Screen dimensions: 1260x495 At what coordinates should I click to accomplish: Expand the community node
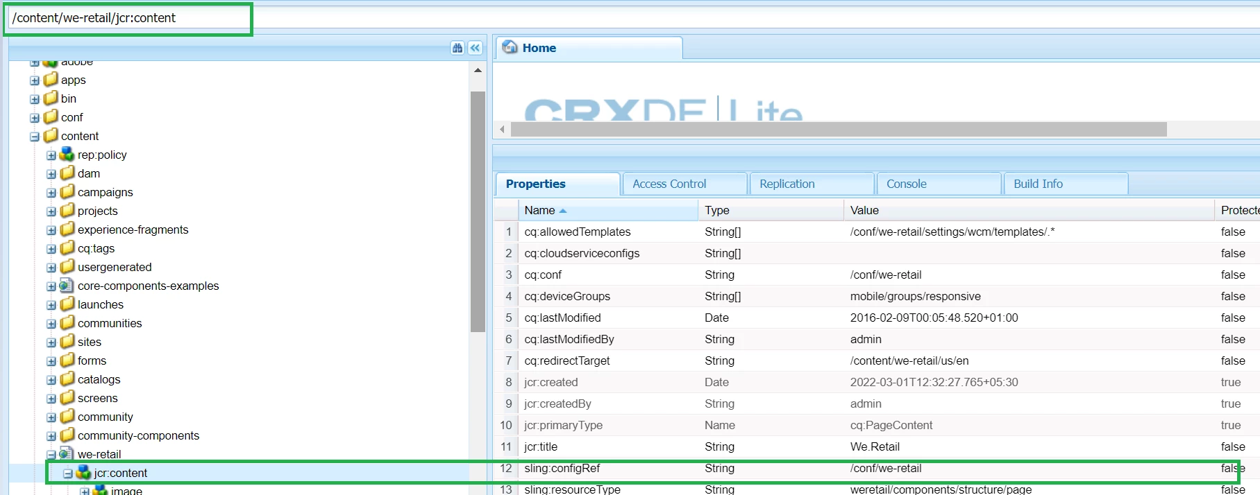(x=51, y=417)
